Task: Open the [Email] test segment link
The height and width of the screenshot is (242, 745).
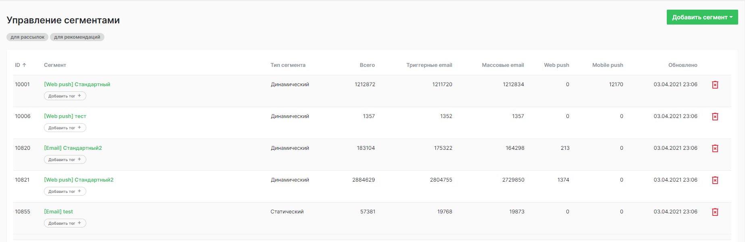Action: (x=58, y=211)
